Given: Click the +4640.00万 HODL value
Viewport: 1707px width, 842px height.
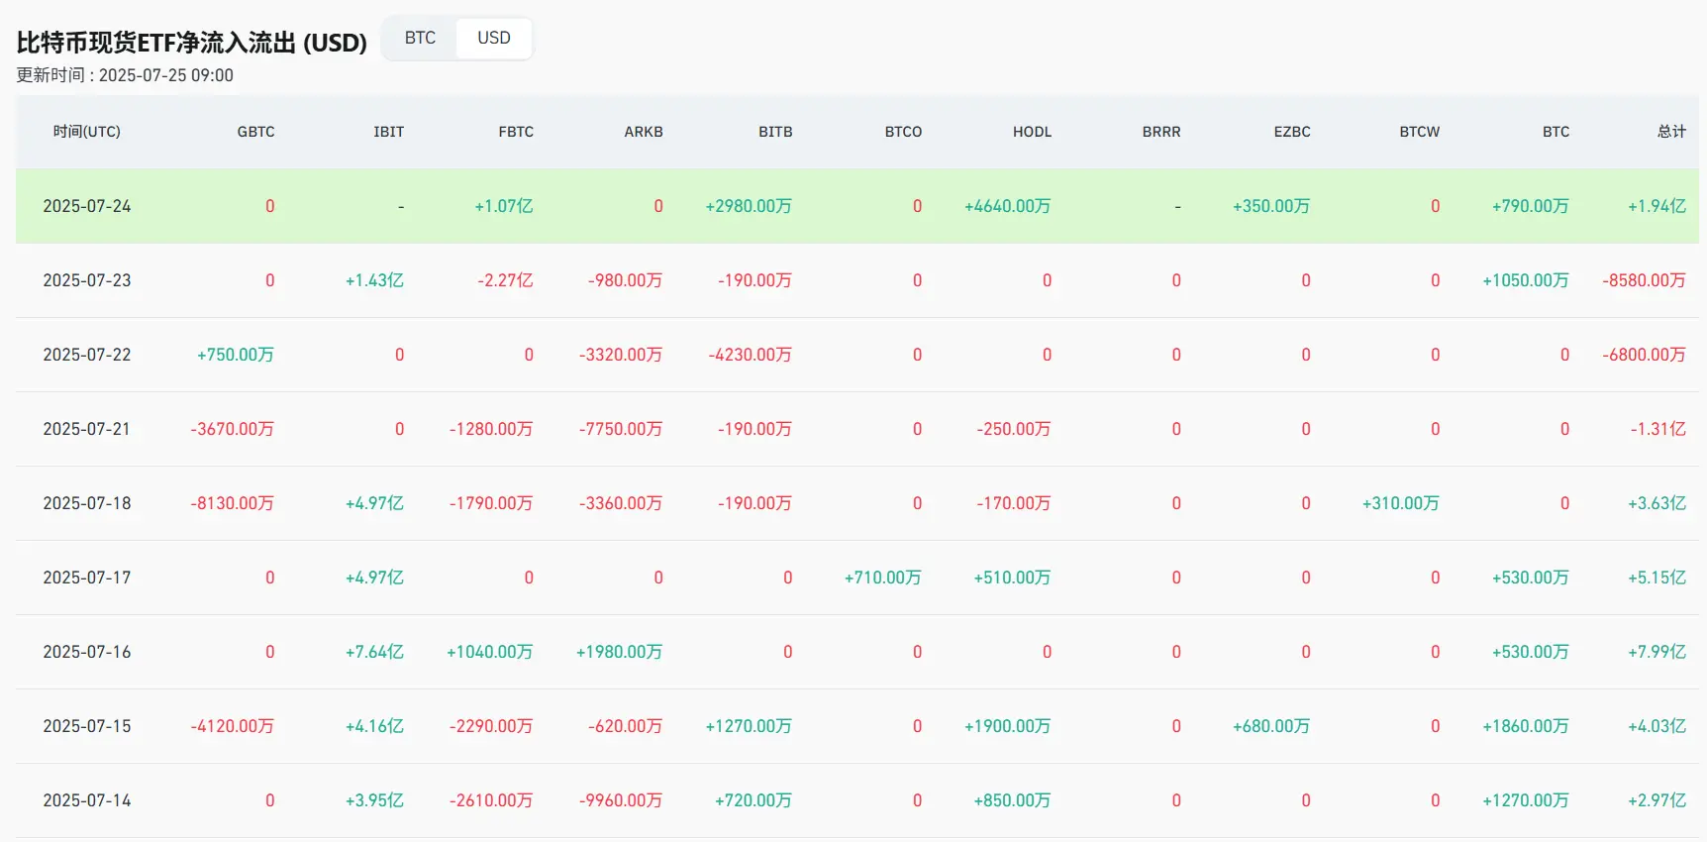Looking at the screenshot, I should (x=1008, y=206).
